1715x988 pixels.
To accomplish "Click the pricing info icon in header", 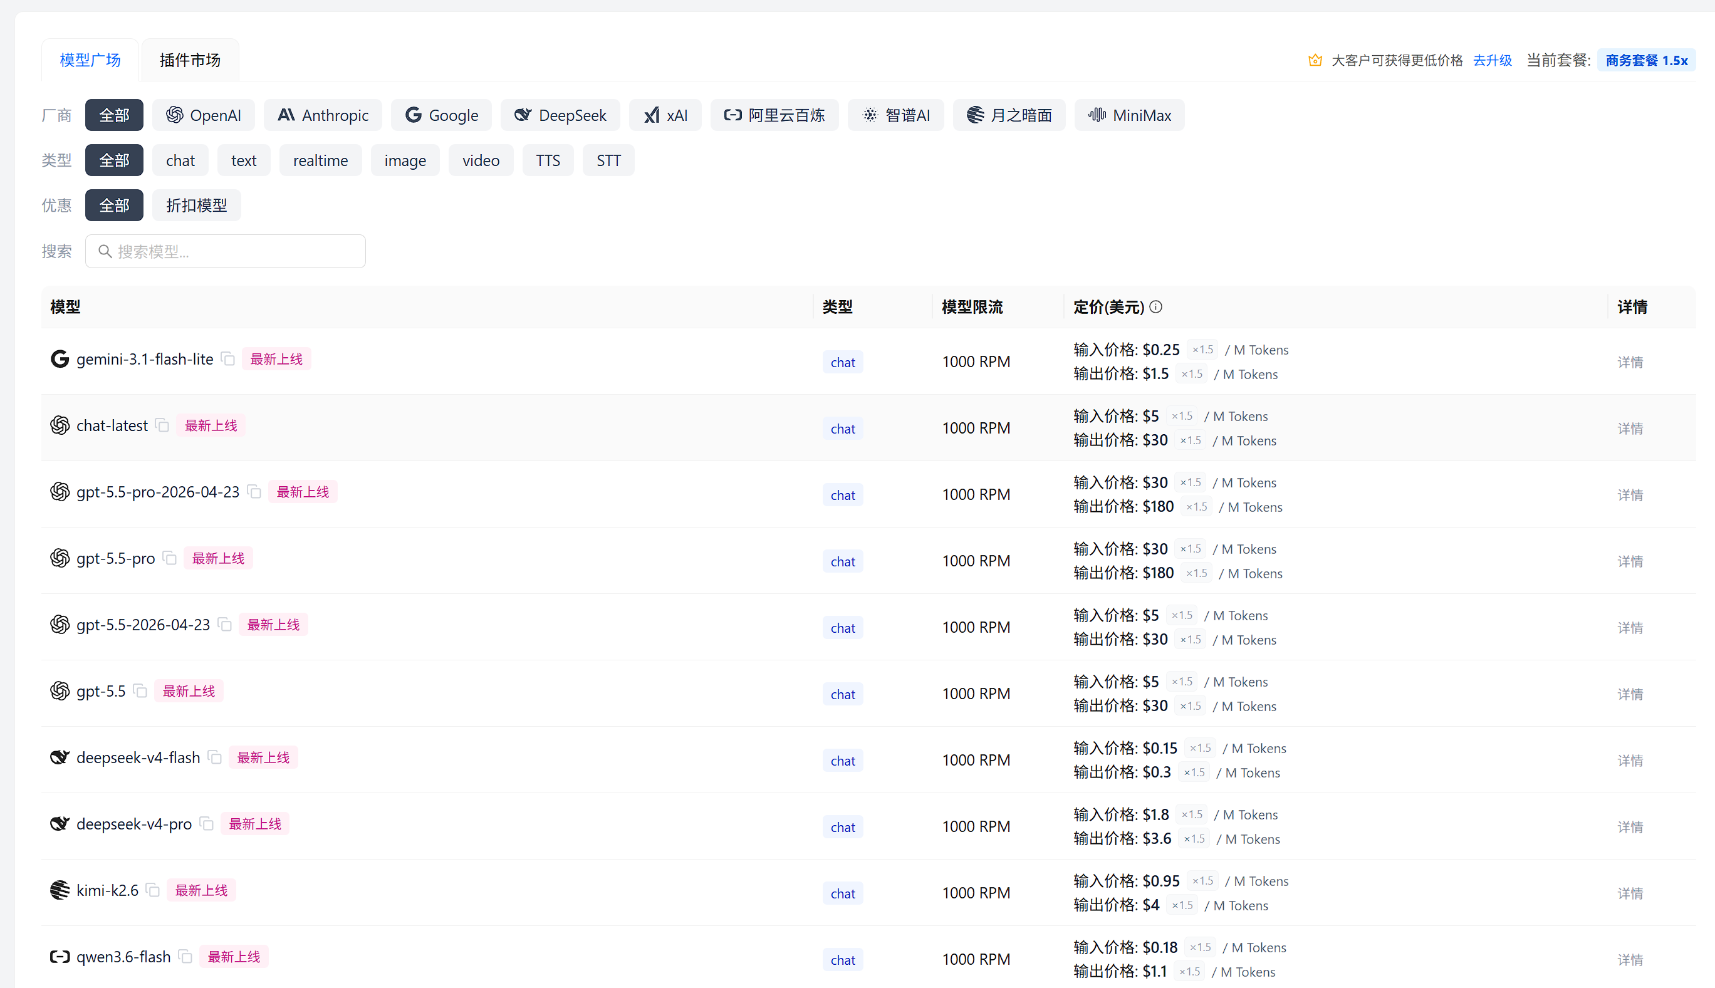I will coord(1156,307).
